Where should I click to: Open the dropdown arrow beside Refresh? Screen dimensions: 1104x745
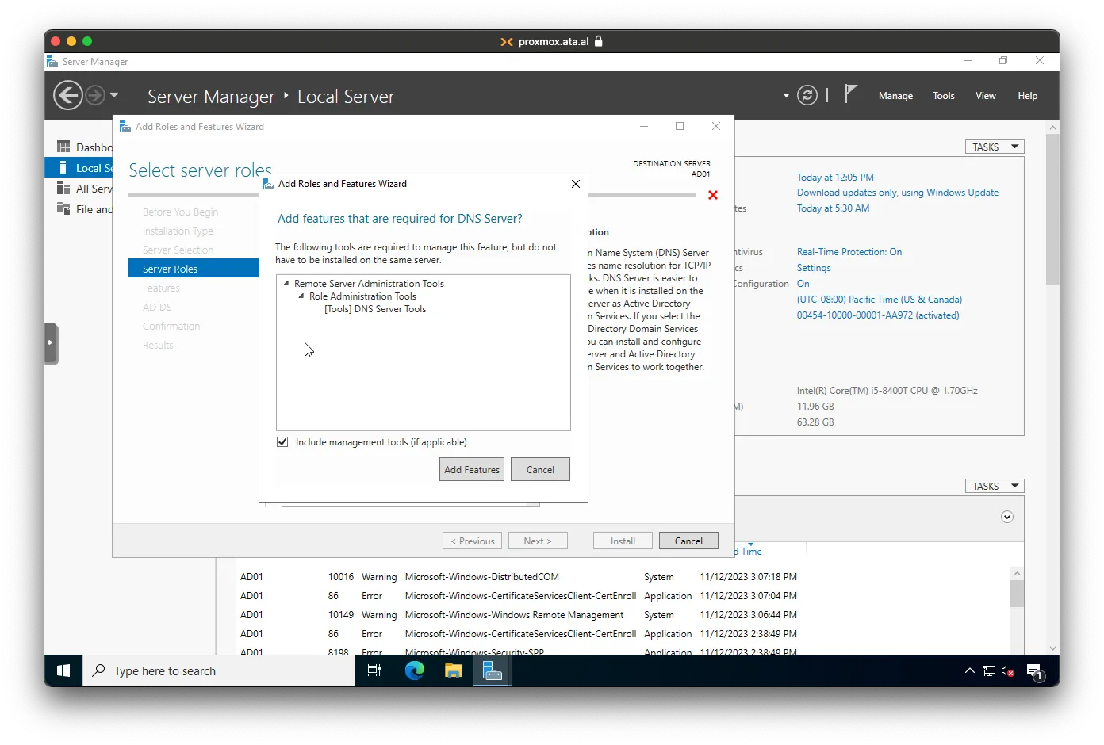click(x=786, y=96)
